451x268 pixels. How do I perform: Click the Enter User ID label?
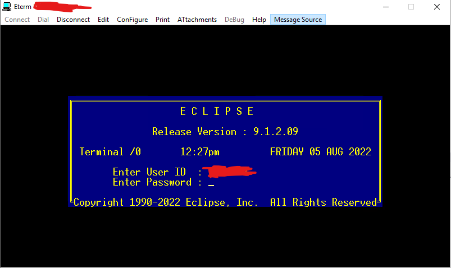(x=149, y=172)
